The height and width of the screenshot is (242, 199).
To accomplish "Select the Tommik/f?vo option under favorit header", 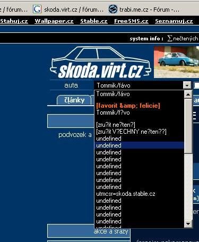I will point(139,113).
